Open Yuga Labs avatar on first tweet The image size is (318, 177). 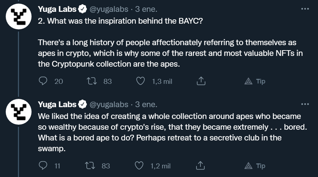click(x=19, y=16)
